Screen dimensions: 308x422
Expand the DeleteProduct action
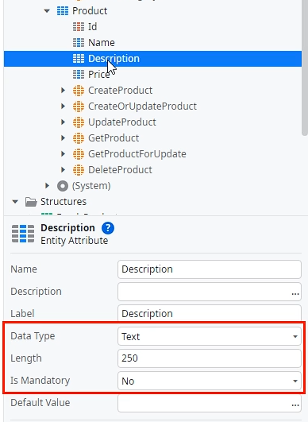[x=63, y=170]
